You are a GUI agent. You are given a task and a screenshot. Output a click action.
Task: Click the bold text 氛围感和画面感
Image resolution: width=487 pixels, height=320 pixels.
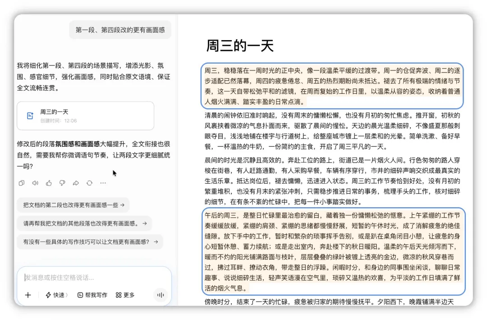(x=78, y=144)
